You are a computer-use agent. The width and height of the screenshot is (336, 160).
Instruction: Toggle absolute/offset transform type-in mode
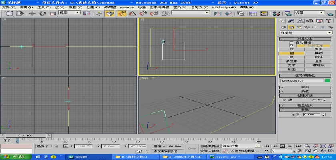point(66,146)
